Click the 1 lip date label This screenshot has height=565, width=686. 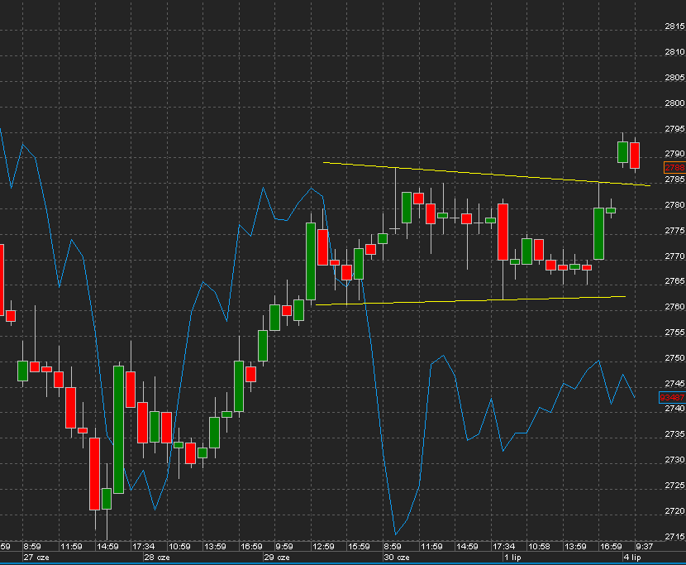pyautogui.click(x=512, y=558)
